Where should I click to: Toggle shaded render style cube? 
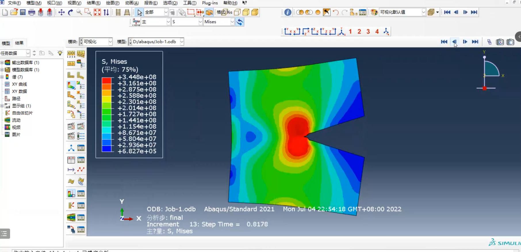click(255, 12)
